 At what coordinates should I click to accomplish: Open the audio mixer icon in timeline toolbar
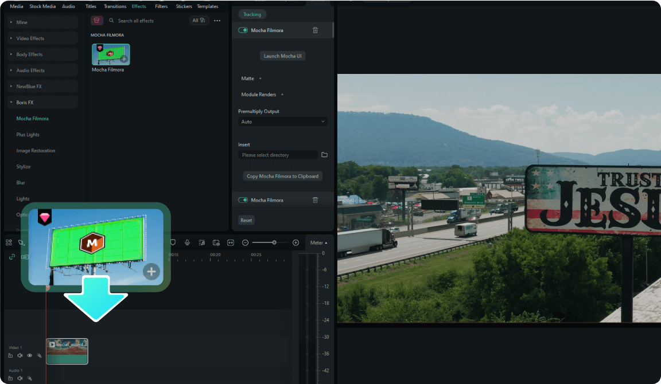[201, 242]
